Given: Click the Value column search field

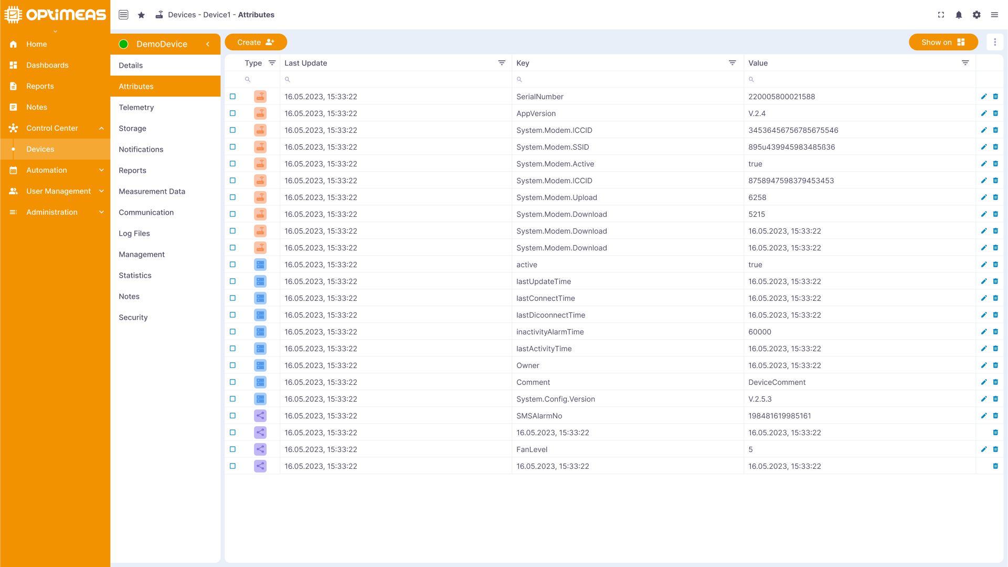Looking at the screenshot, I should pyautogui.click(x=860, y=79).
